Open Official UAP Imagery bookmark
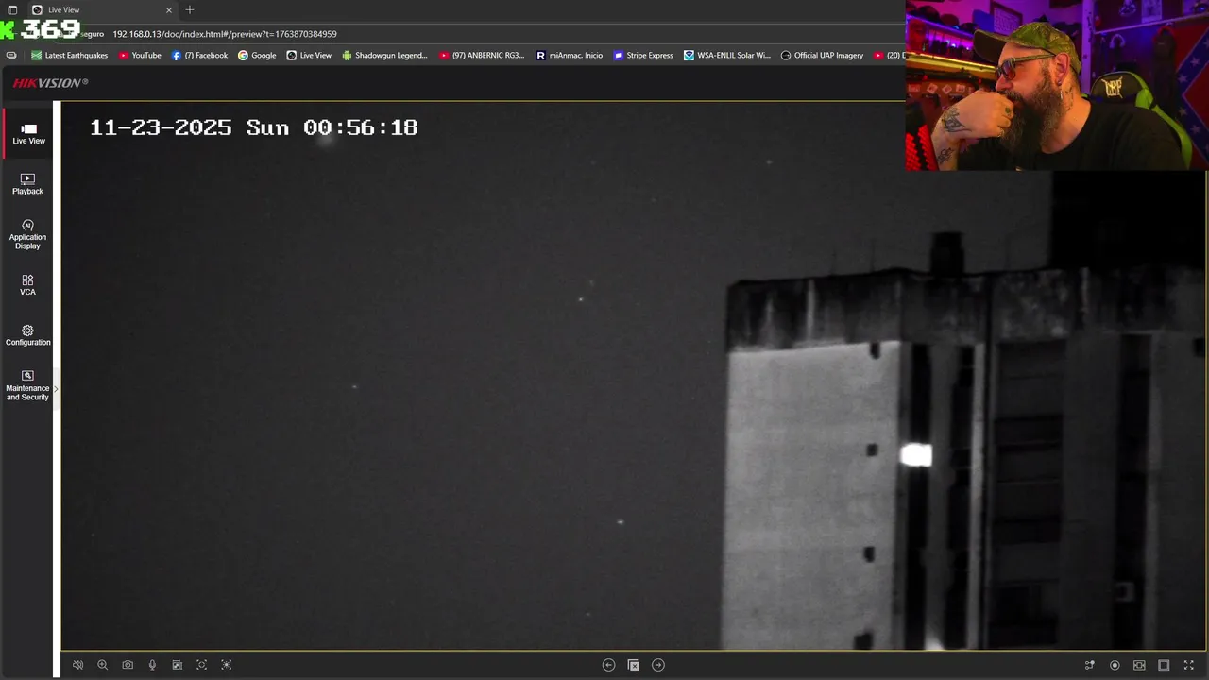1209x680 pixels. click(x=822, y=56)
